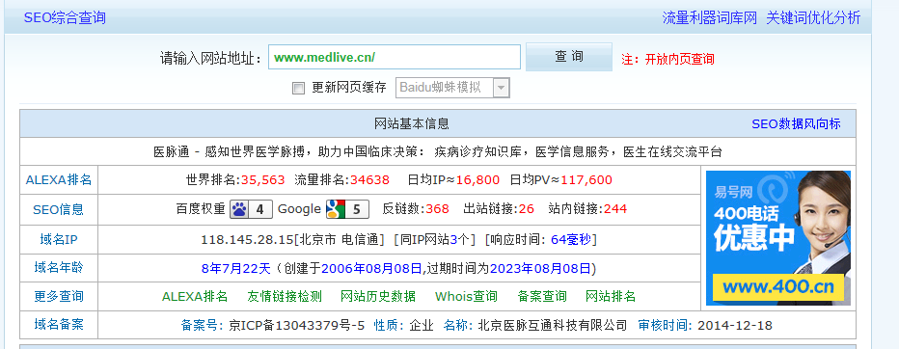899x349 pixels.
Task: Click daily IP value 16,800
Action: click(477, 180)
